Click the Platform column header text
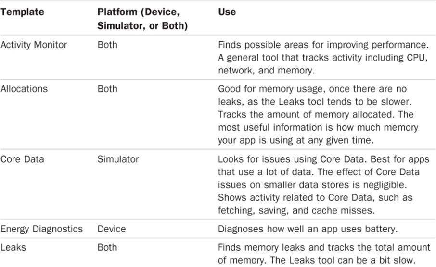Screen dimensions: 436x267 click(x=142, y=19)
